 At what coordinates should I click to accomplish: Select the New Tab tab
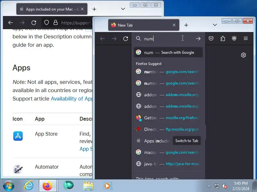click(x=144, y=25)
